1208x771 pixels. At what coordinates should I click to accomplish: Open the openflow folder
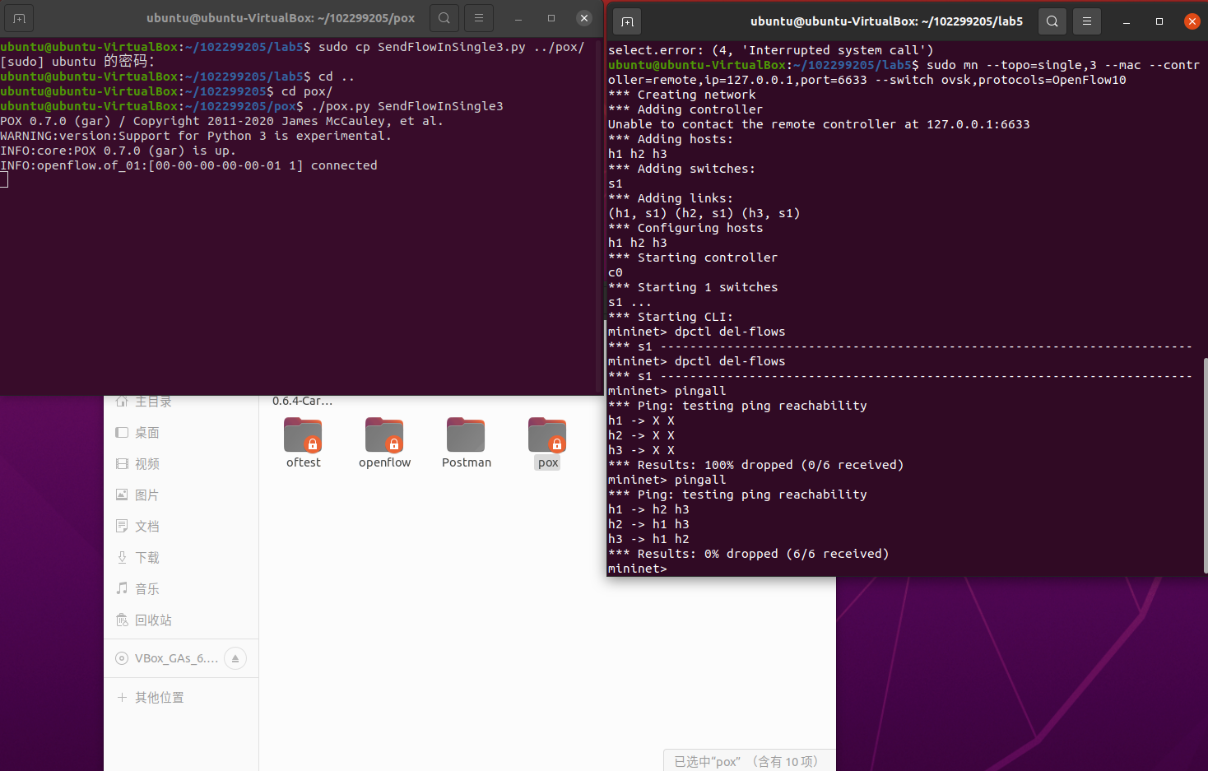(384, 443)
